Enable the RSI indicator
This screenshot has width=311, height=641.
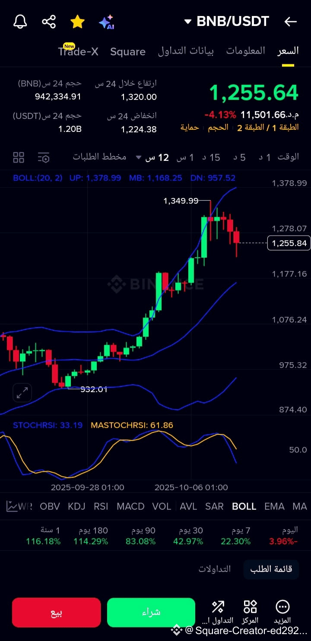101,506
